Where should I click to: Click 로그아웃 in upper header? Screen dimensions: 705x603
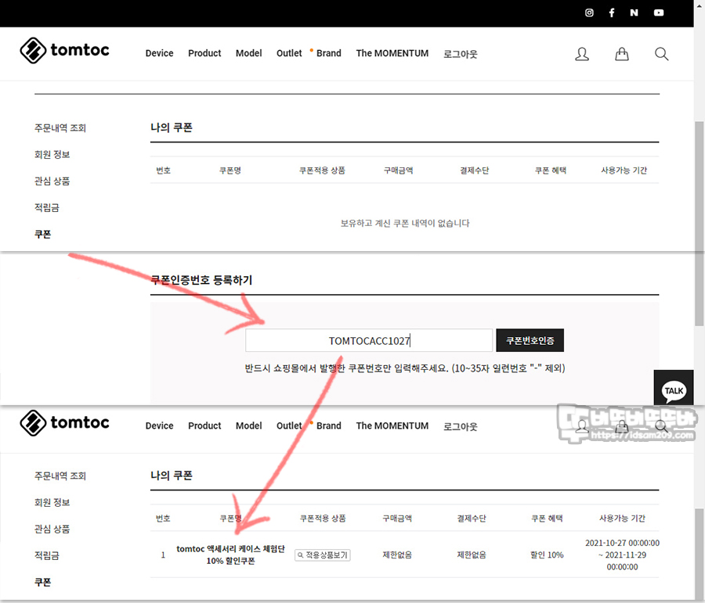point(461,54)
